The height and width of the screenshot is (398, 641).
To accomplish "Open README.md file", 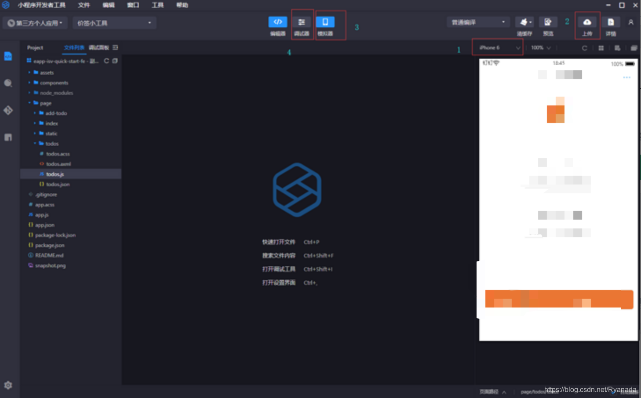I will click(49, 255).
